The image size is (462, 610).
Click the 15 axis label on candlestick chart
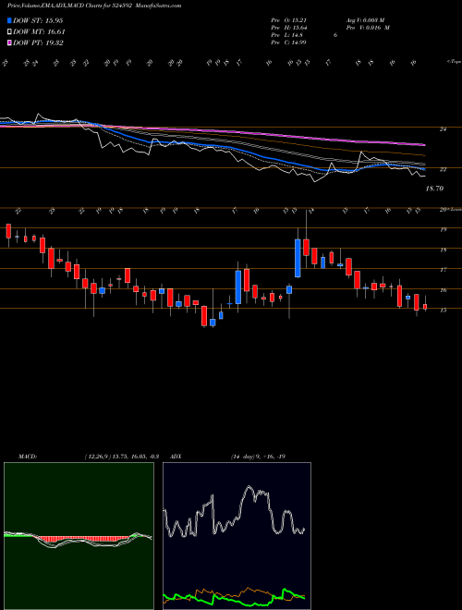(443, 310)
